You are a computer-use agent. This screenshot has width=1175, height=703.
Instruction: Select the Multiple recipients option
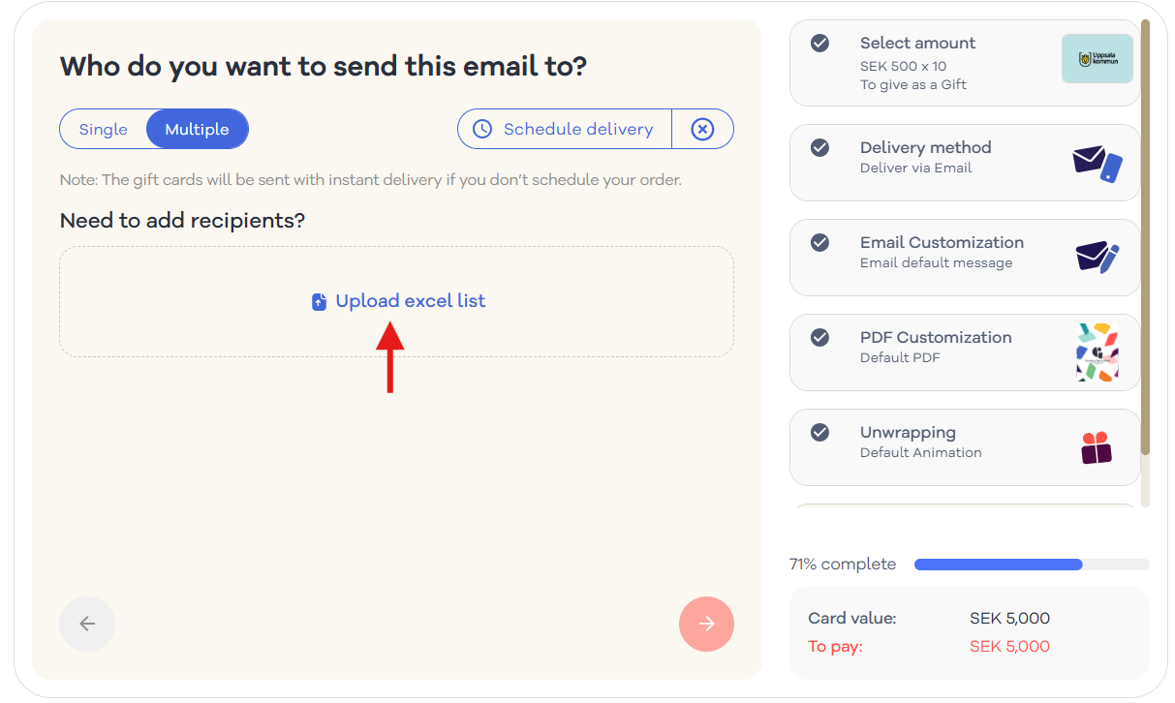pyautogui.click(x=198, y=129)
